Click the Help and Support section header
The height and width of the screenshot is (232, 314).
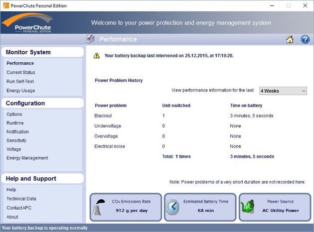click(x=42, y=179)
